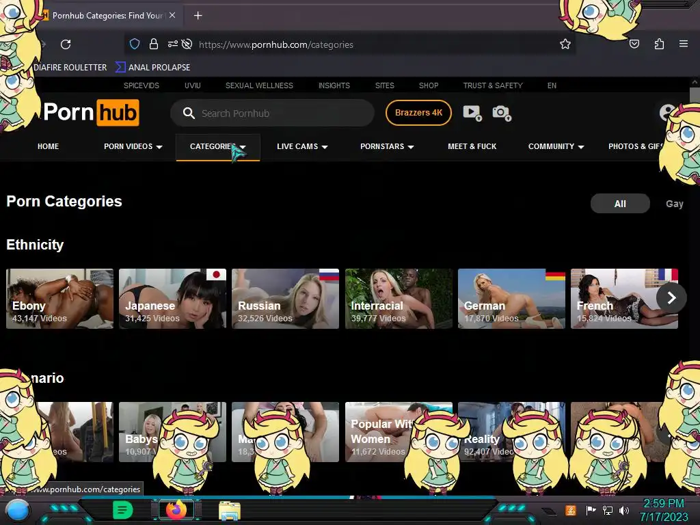
Task: Open the UVIU top link
Action: 192,85
